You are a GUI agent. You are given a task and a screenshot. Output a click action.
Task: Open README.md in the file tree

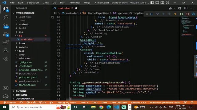tap(27, 85)
